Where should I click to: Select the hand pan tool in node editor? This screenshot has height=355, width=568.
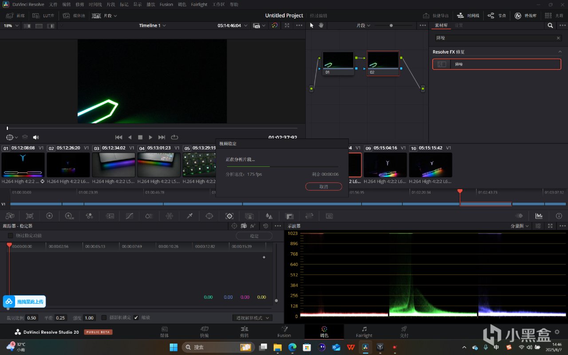321,26
